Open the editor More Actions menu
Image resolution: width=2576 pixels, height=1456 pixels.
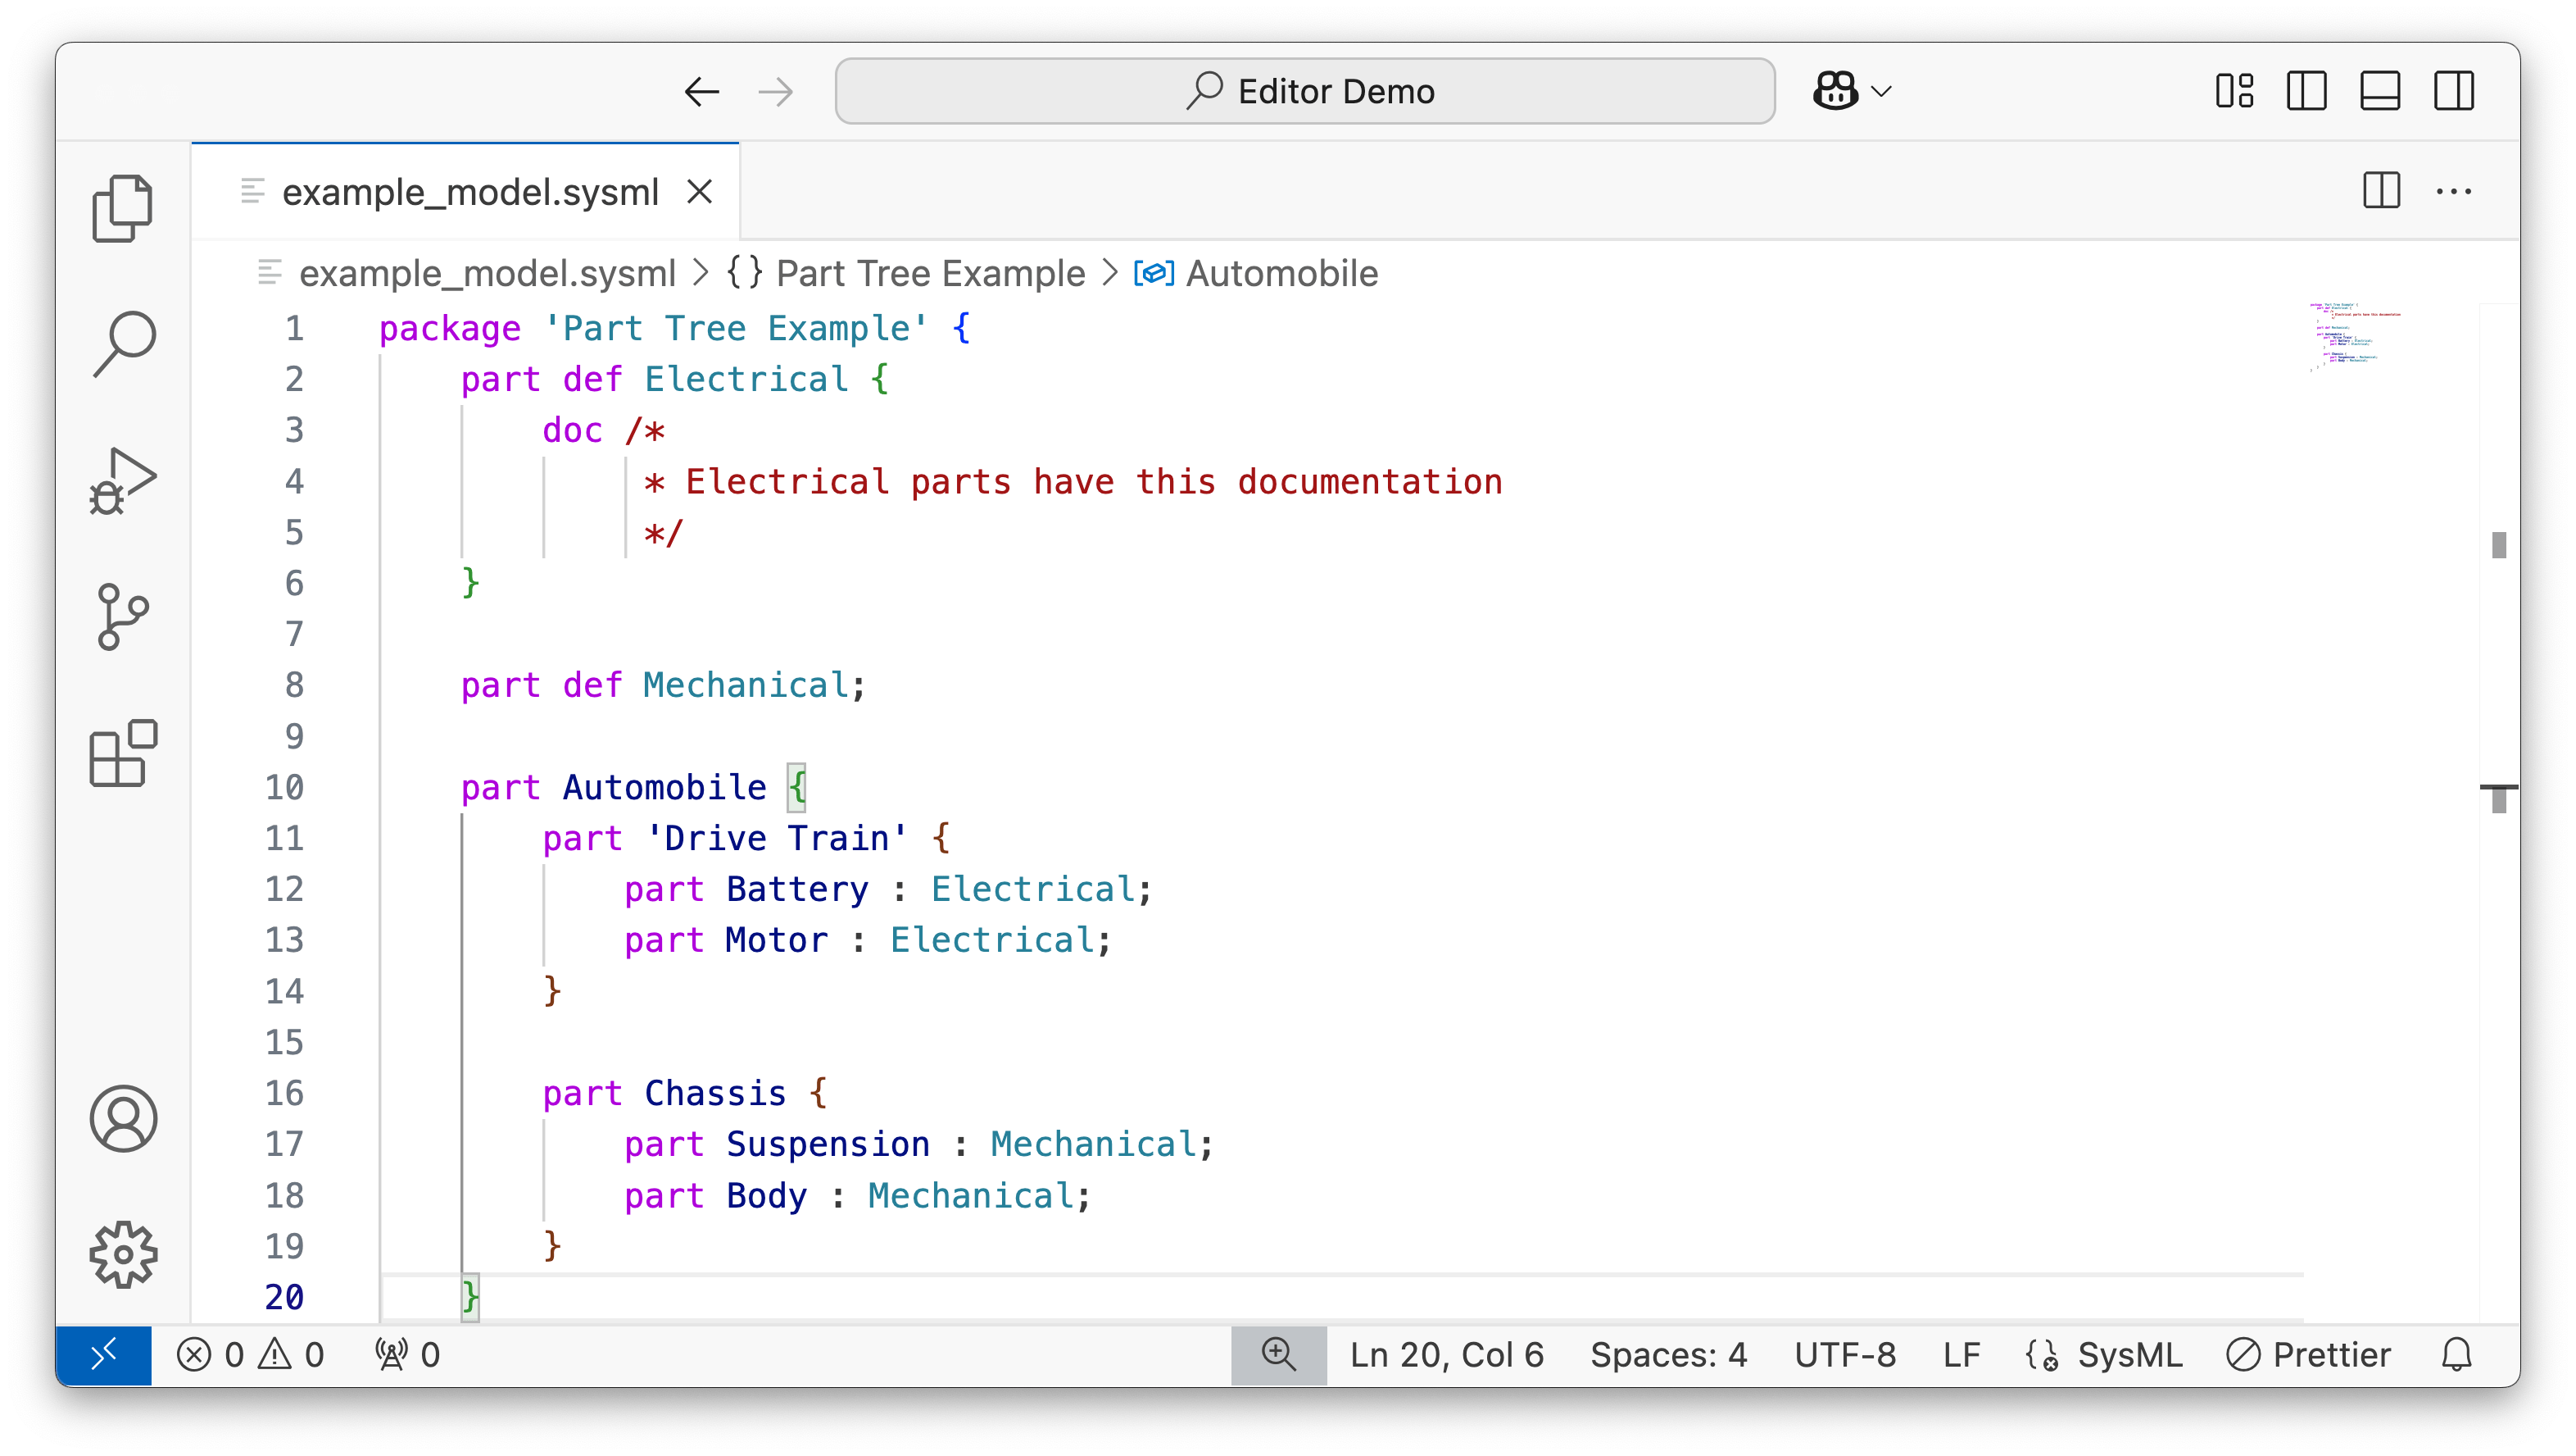click(2453, 191)
